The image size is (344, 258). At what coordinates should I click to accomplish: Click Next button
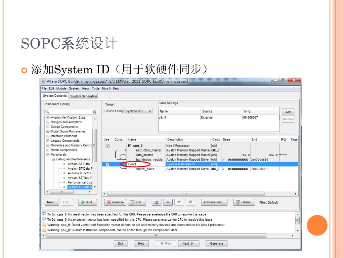188,244
